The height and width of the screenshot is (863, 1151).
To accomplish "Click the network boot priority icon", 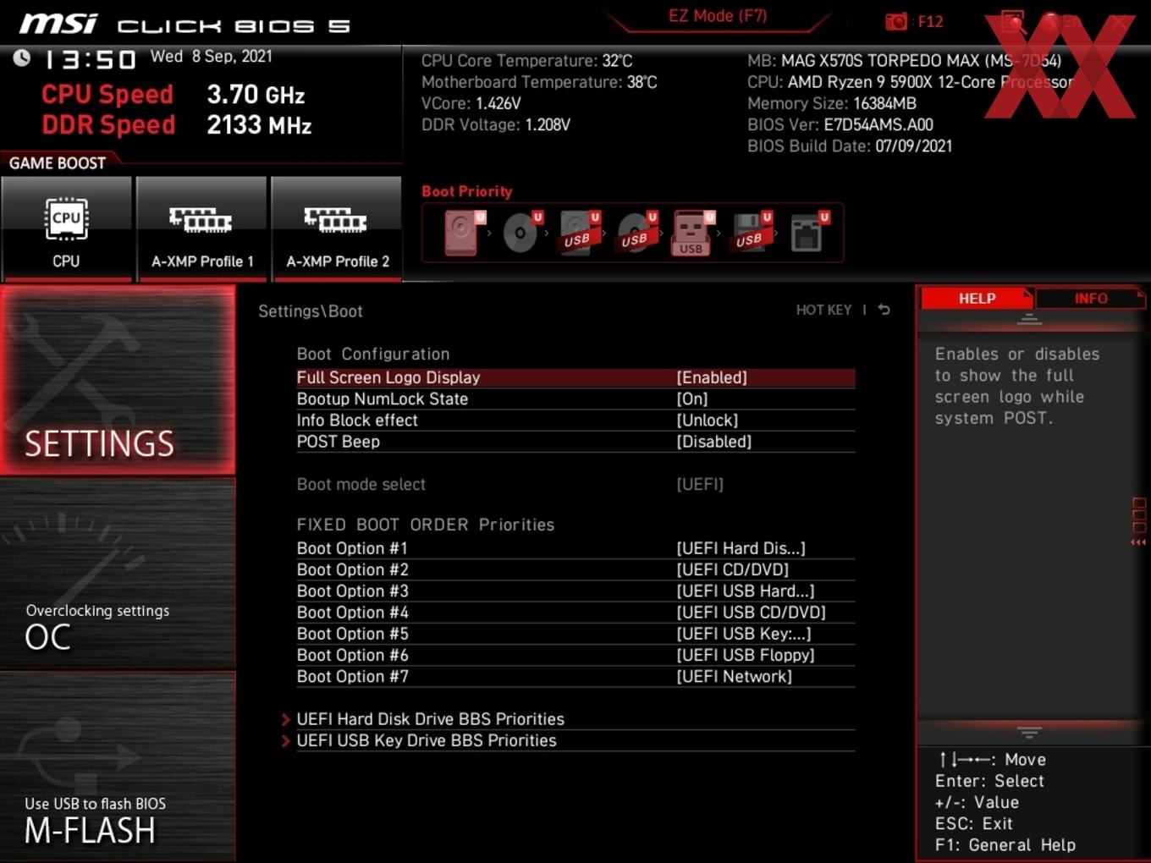I will [809, 233].
